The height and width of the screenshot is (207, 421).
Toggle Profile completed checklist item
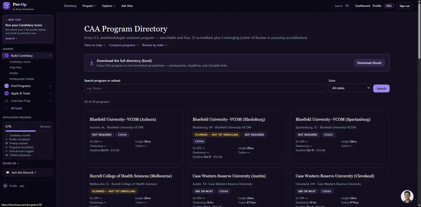pos(17,139)
